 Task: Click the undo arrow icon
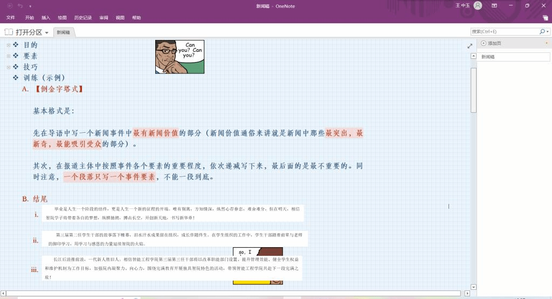(x=20, y=6)
